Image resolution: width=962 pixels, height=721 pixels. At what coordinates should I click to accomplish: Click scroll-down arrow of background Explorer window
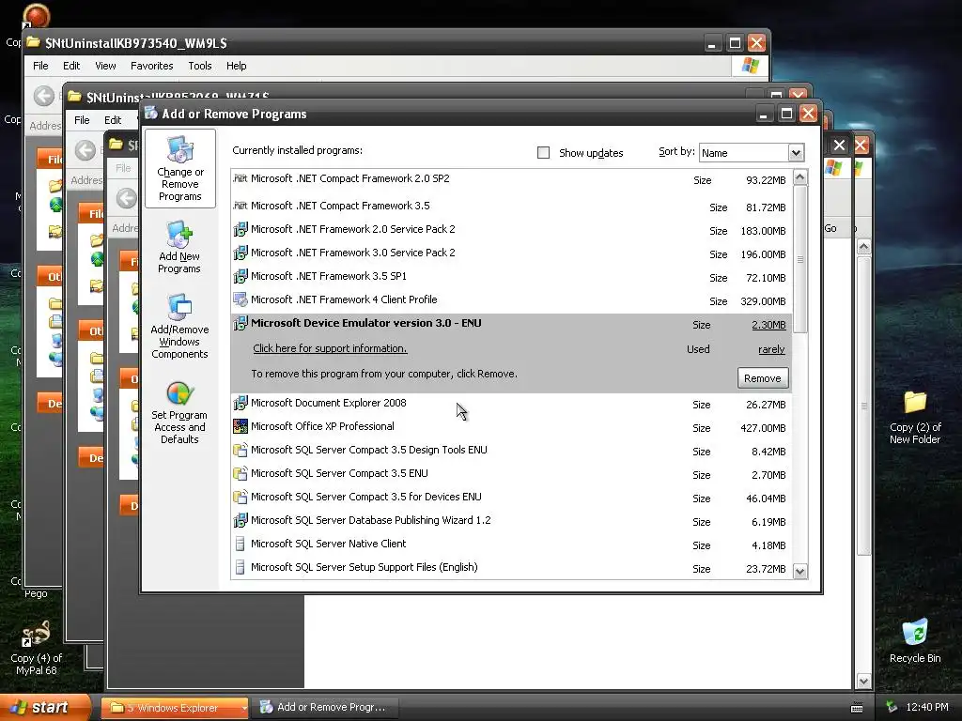tap(864, 682)
